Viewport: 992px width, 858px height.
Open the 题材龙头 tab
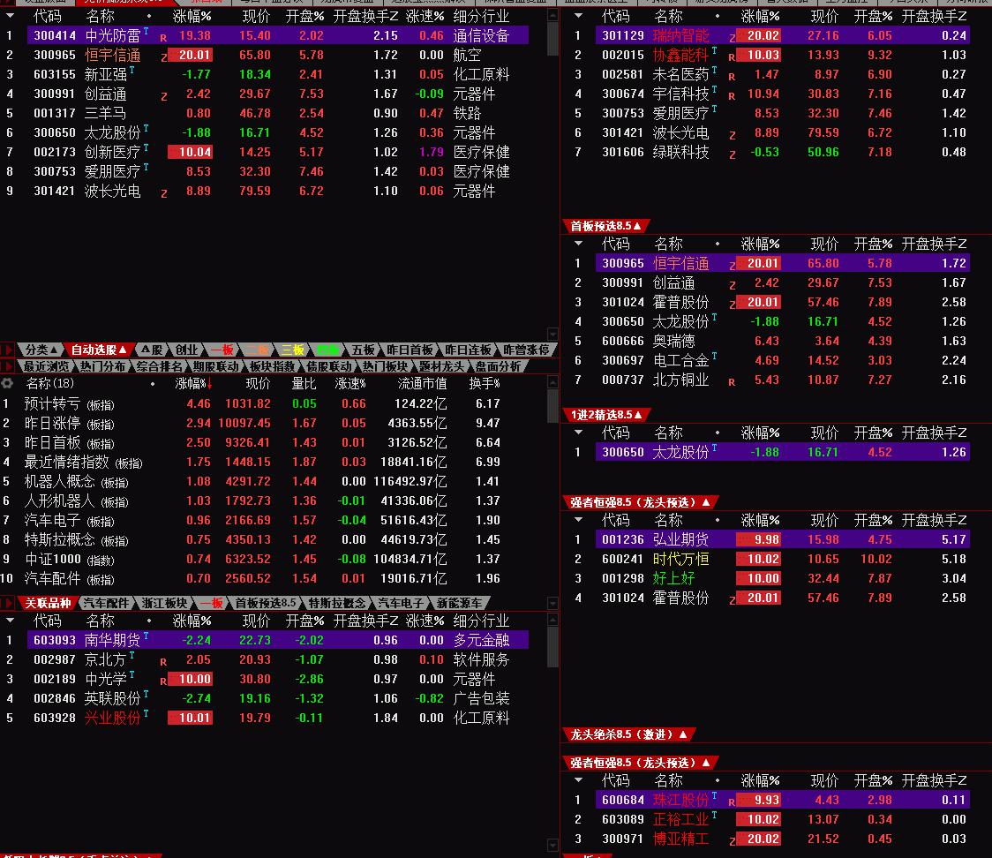pos(441,366)
